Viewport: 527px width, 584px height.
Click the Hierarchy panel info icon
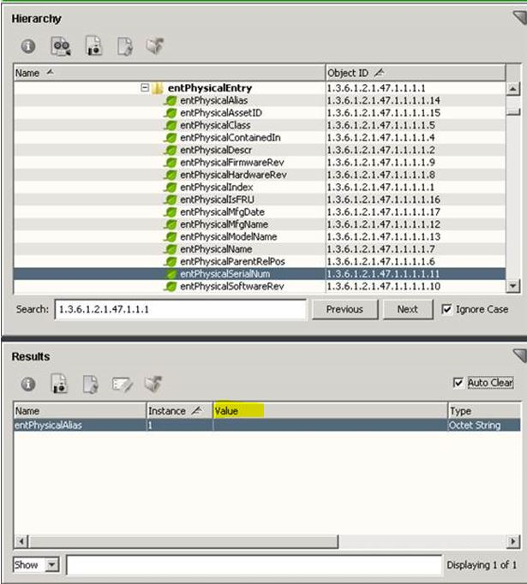coord(28,46)
